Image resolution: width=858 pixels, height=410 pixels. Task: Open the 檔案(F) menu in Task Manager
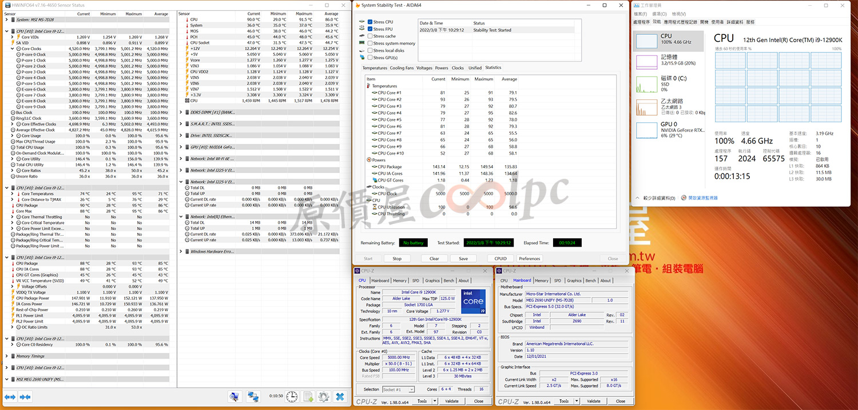(641, 14)
